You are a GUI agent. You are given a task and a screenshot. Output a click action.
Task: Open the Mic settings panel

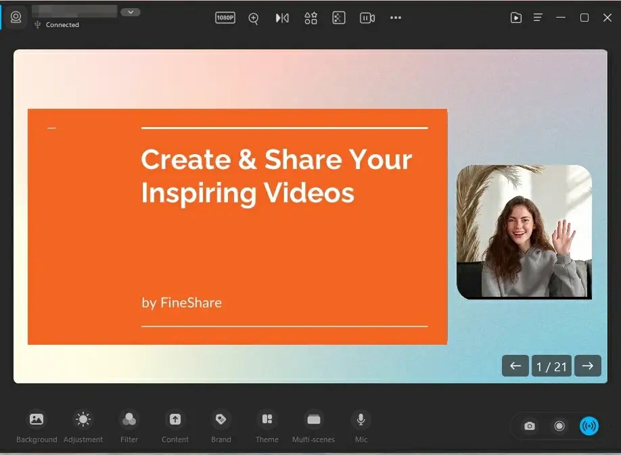(x=361, y=425)
